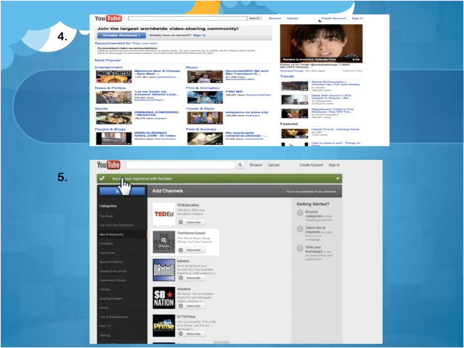Open the 'Dead alien found in UFO hotspot' link

pos(331,97)
